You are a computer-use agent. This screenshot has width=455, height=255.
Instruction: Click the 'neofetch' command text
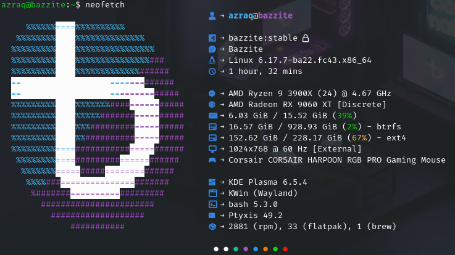(x=105, y=5)
